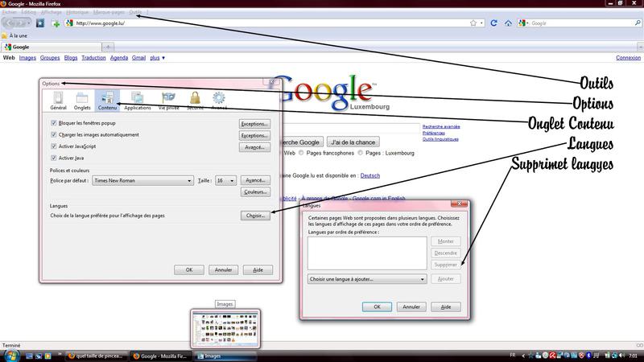This screenshot has width=644, height=362.
Task: Open the Général options panel
Action: 58,100
